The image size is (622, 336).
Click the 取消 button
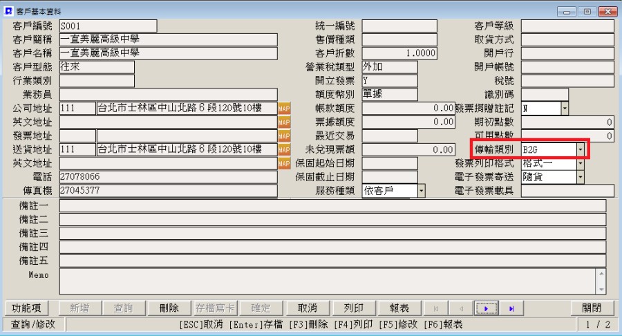pyautogui.click(x=308, y=308)
